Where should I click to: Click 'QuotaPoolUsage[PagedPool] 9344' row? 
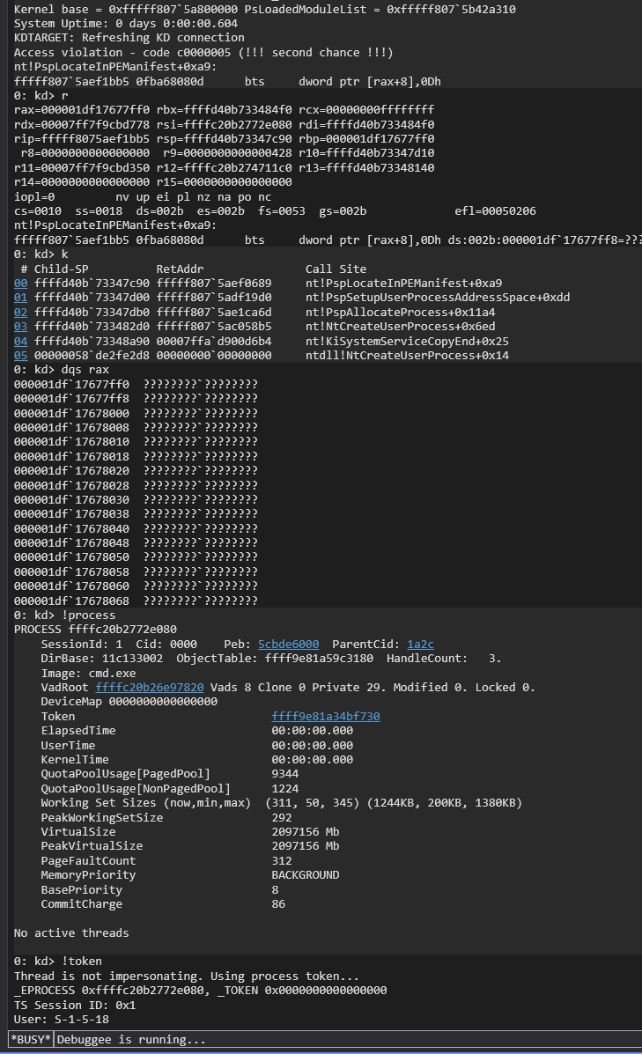pyautogui.click(x=170, y=774)
